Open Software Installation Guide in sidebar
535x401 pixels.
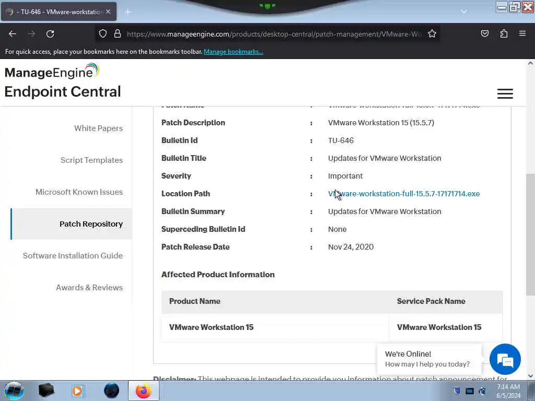(73, 256)
